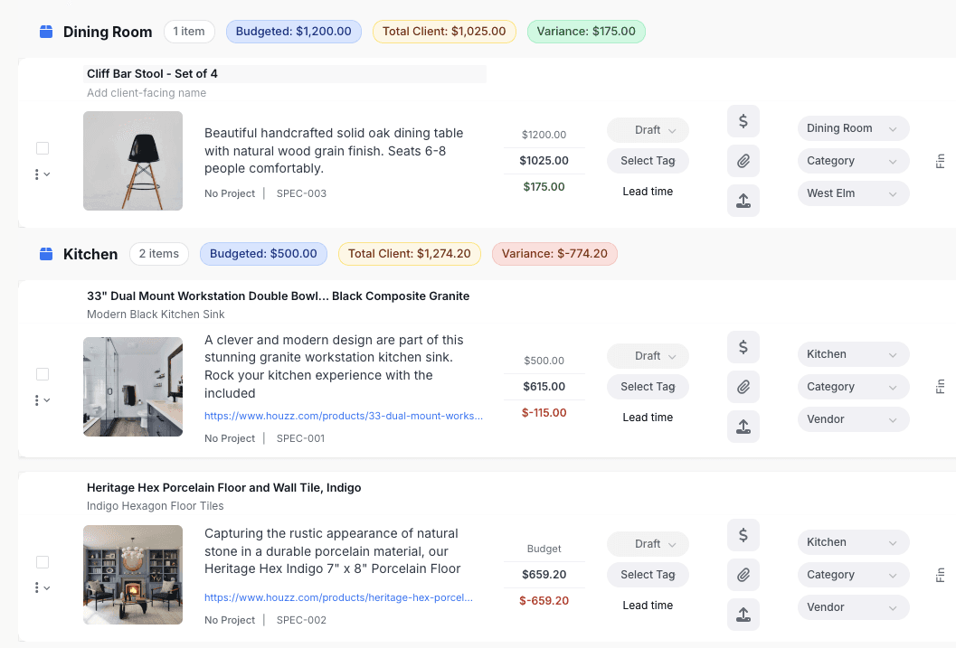Expand the Draft status dropdown for Heritage Hex tile

648,544
